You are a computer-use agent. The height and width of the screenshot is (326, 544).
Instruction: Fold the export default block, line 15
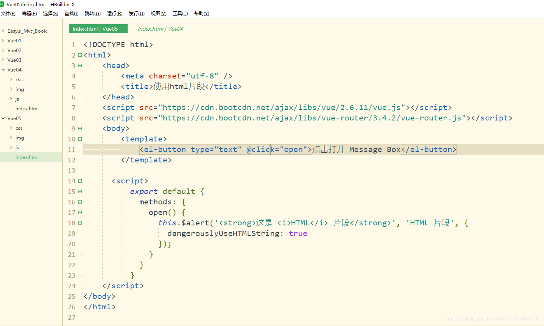80,192
